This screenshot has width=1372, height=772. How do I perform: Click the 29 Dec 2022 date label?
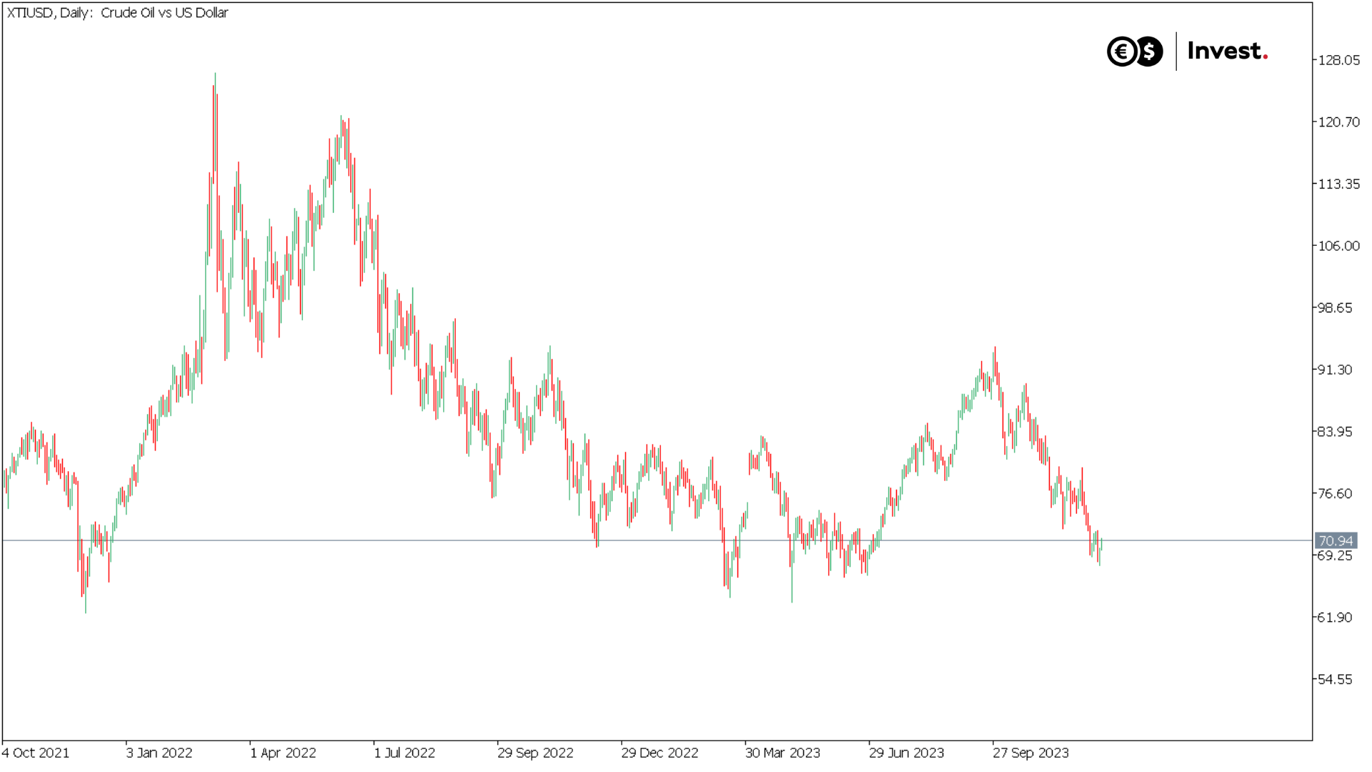pyautogui.click(x=660, y=753)
